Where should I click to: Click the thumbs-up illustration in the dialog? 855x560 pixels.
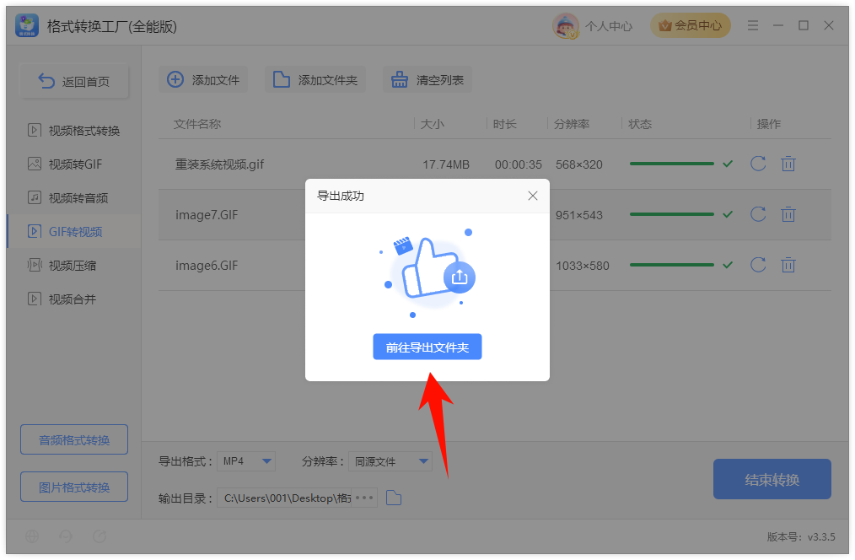(x=428, y=273)
